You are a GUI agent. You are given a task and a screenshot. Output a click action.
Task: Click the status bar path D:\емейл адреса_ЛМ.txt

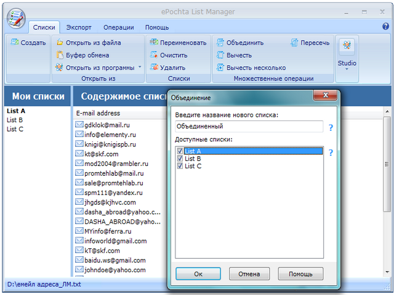[44, 284]
